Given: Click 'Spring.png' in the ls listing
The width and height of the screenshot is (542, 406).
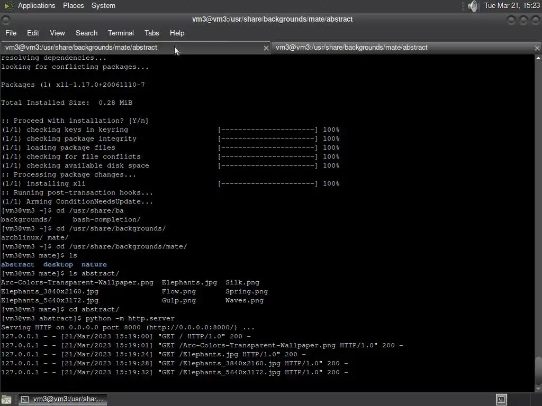Looking at the screenshot, I should pyautogui.click(x=247, y=291).
